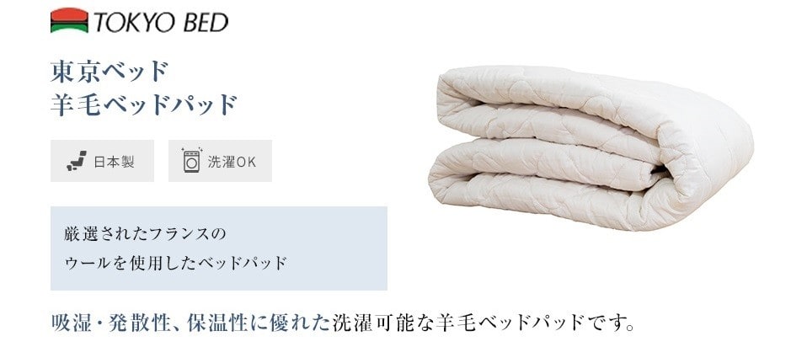Screen dimensions: 807x347
Task: Click the 日本製 label text
Action: [115, 162]
